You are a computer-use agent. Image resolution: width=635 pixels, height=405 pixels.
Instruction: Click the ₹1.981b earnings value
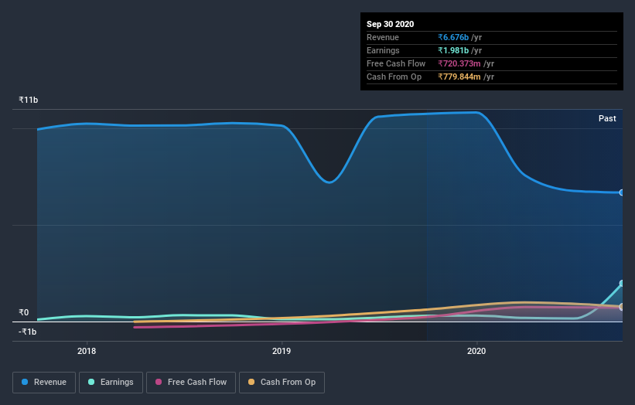pos(453,50)
